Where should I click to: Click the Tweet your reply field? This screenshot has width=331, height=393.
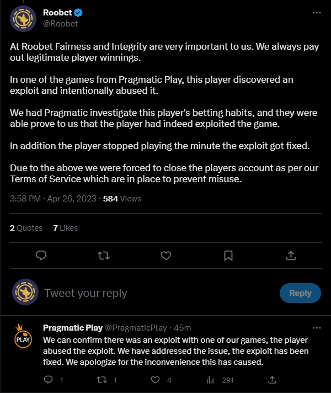tap(154, 293)
